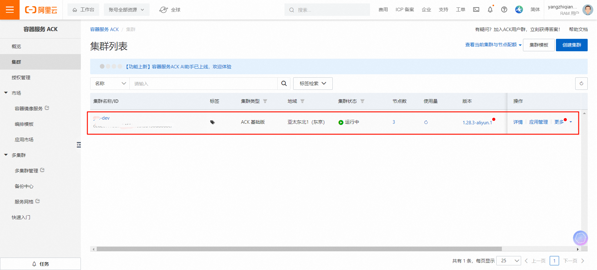
Task: Click external link icon beside 服务网格
Action: click(x=38, y=201)
